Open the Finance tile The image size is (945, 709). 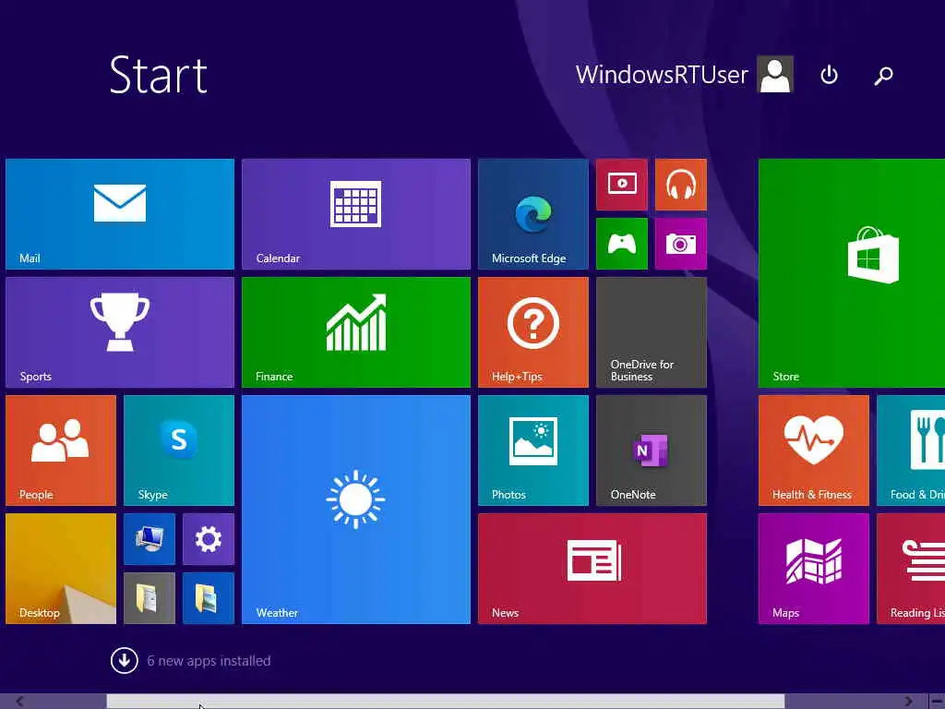tap(356, 332)
